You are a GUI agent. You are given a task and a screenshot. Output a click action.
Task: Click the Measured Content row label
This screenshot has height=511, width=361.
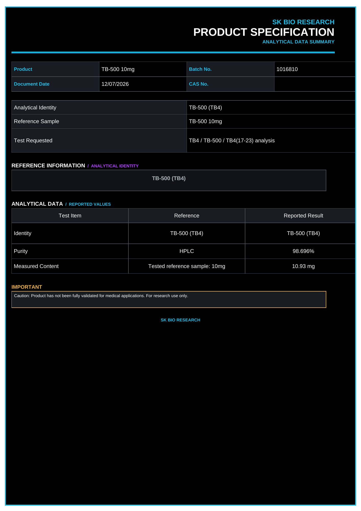(36, 266)
